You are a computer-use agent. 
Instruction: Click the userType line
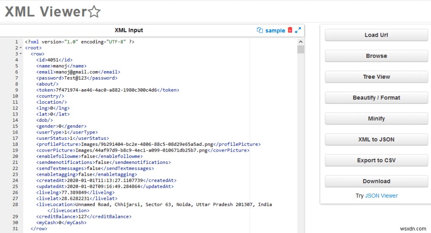67,132
